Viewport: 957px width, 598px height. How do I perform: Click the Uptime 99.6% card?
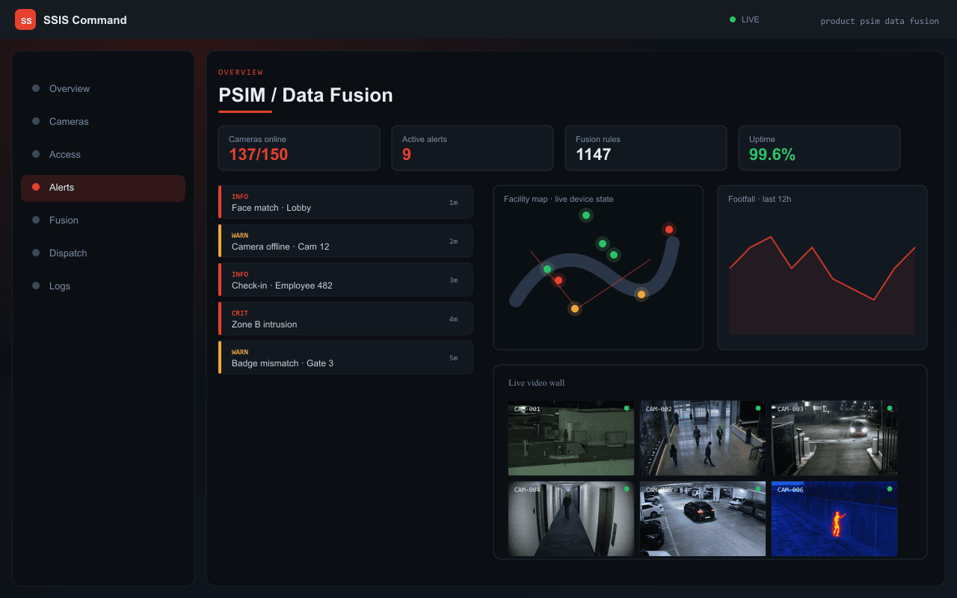click(819, 148)
